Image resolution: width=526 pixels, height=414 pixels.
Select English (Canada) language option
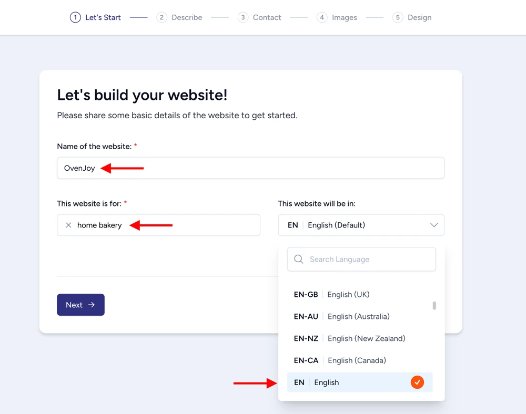click(357, 360)
